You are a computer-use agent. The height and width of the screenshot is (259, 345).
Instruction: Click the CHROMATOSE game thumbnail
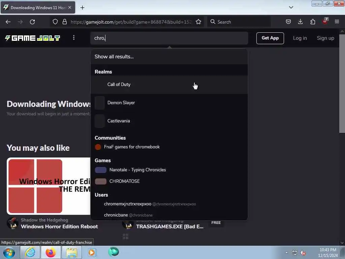[100, 181]
